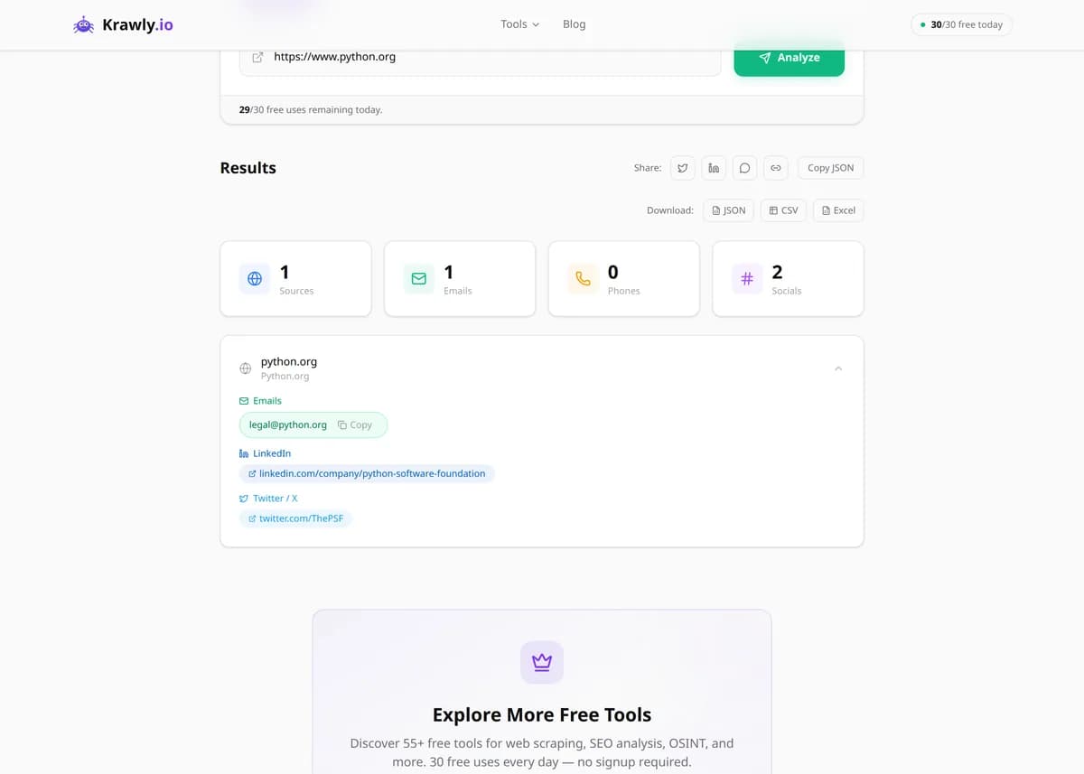Click the crown icon above Explore More
The width and height of the screenshot is (1084, 774).
(542, 662)
